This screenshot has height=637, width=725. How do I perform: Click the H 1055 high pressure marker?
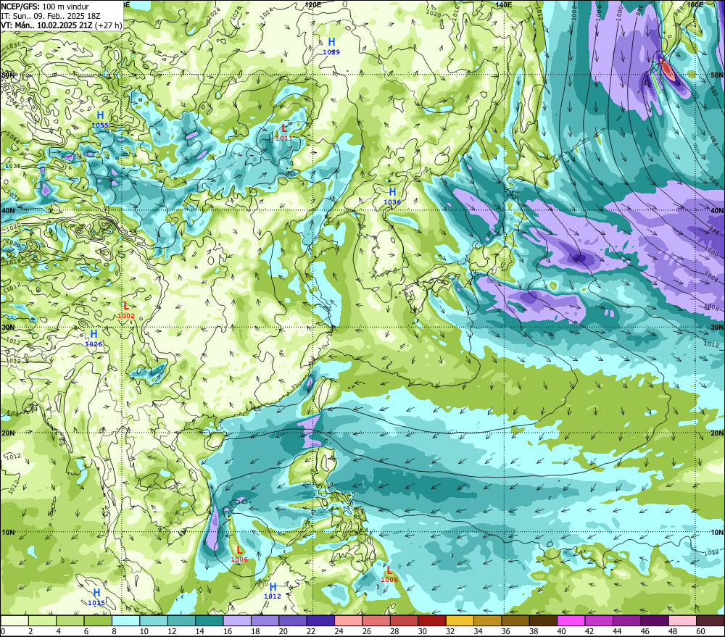[100, 120]
